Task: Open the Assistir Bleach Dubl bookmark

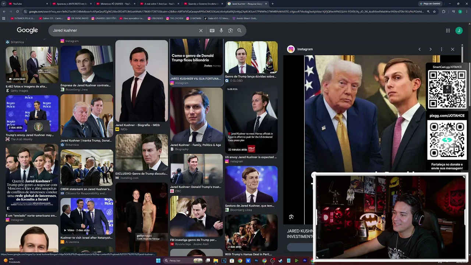Action: (x=244, y=18)
